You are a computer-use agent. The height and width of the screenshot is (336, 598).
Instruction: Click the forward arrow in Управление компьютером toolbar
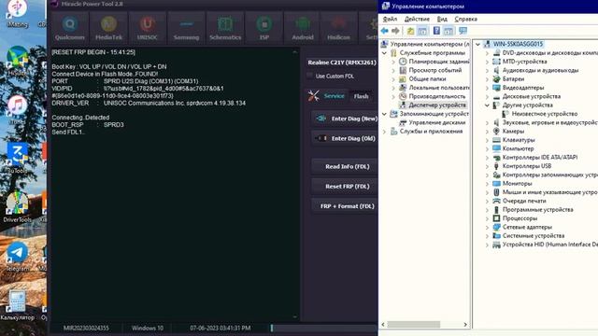395,31
